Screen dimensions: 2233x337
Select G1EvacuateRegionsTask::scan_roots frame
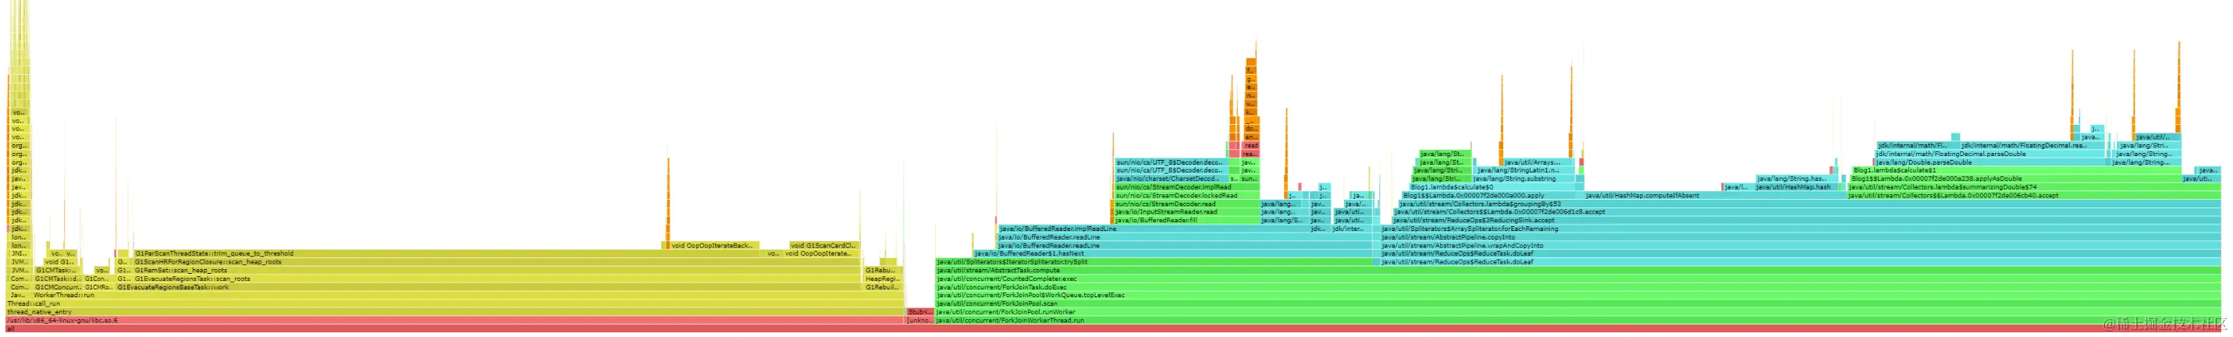(496, 279)
